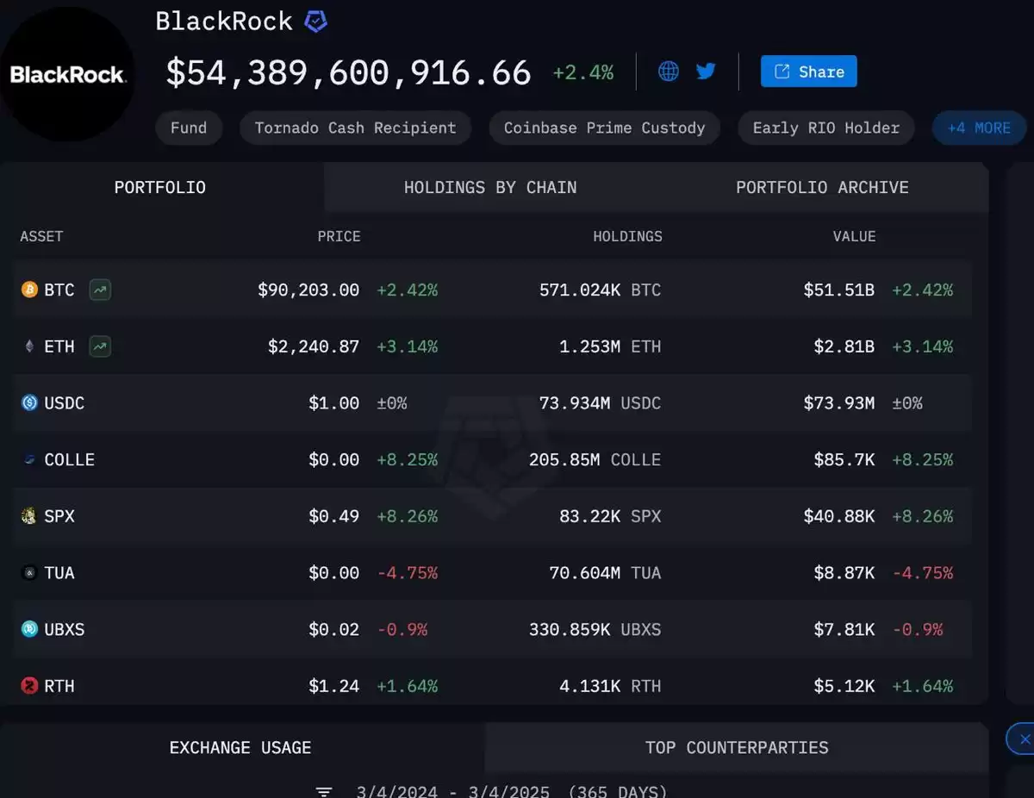The width and height of the screenshot is (1034, 798).
Task: Click the $5.12K RTH value
Action: pyautogui.click(x=844, y=686)
